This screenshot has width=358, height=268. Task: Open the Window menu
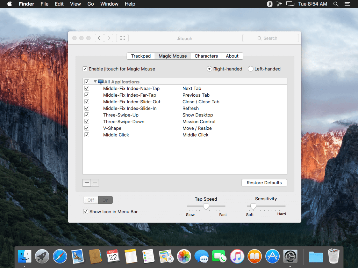(109, 4)
